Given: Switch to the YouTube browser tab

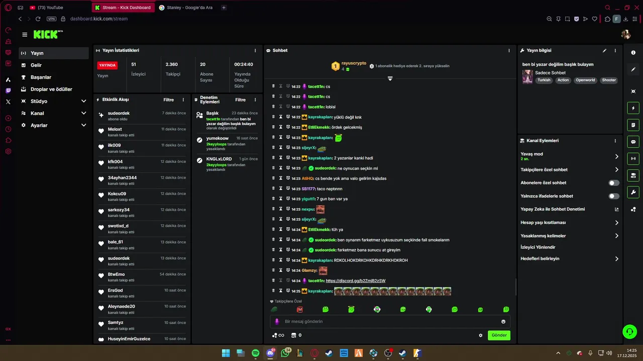Looking at the screenshot, I should (x=58, y=8).
